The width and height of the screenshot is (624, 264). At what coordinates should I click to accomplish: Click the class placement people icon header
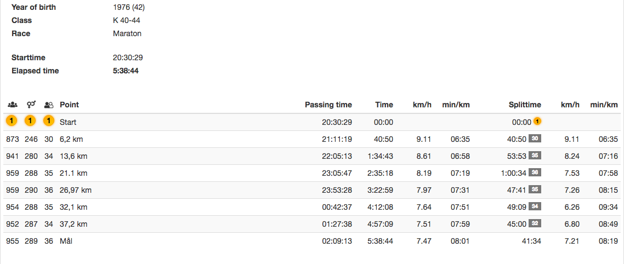pos(49,105)
